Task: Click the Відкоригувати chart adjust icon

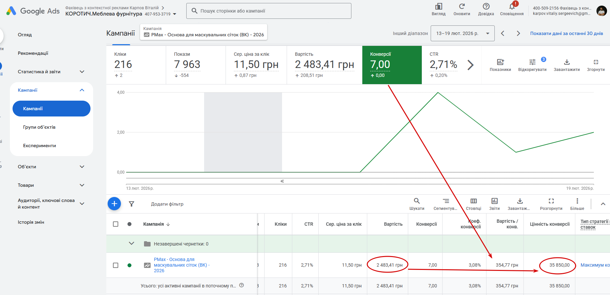Action: click(532, 62)
